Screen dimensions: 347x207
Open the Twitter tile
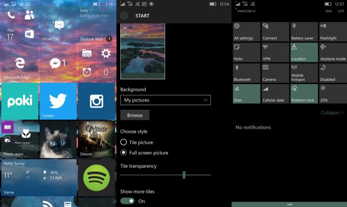tap(58, 101)
